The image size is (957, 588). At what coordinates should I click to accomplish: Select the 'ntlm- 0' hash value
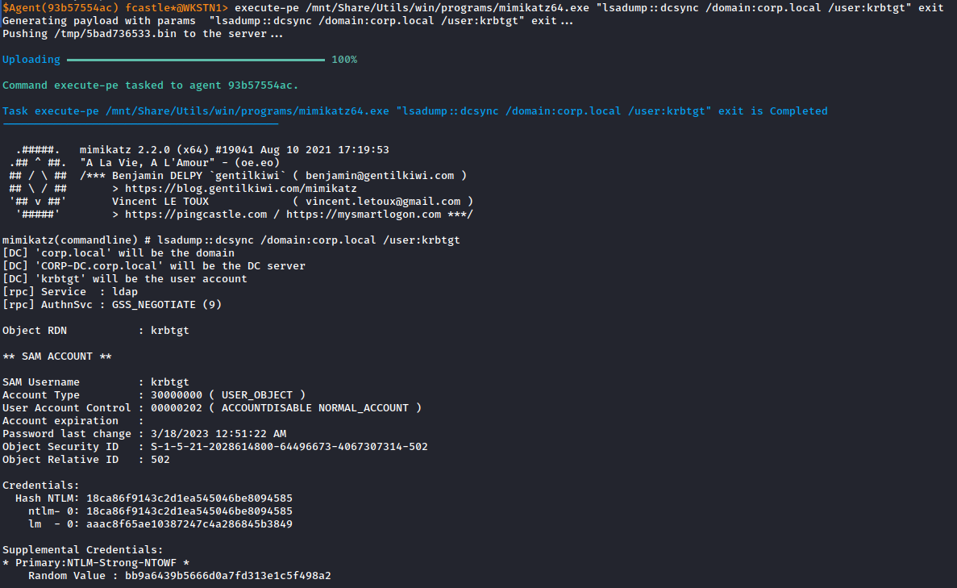pyautogui.click(x=189, y=511)
